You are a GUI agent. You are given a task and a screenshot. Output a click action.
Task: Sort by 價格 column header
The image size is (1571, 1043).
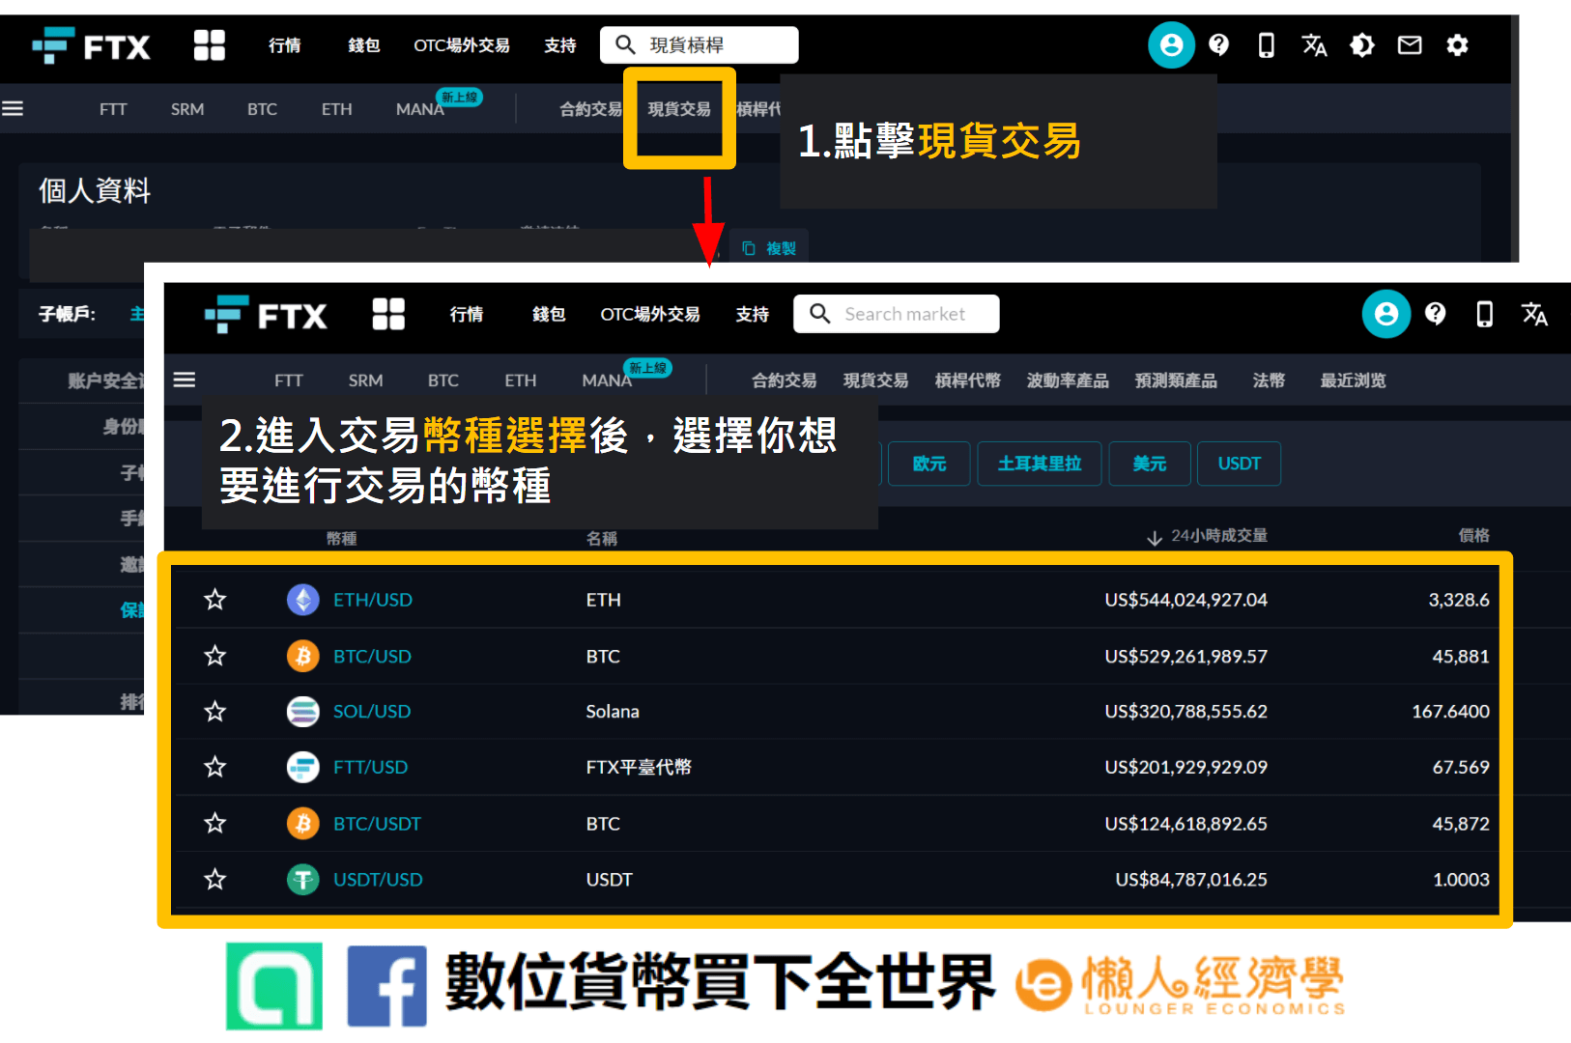[1473, 535]
